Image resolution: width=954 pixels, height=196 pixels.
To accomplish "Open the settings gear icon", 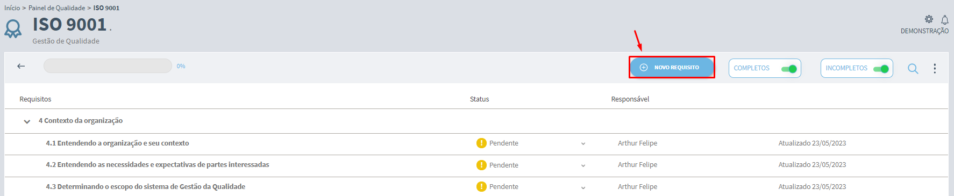I will tap(929, 19).
